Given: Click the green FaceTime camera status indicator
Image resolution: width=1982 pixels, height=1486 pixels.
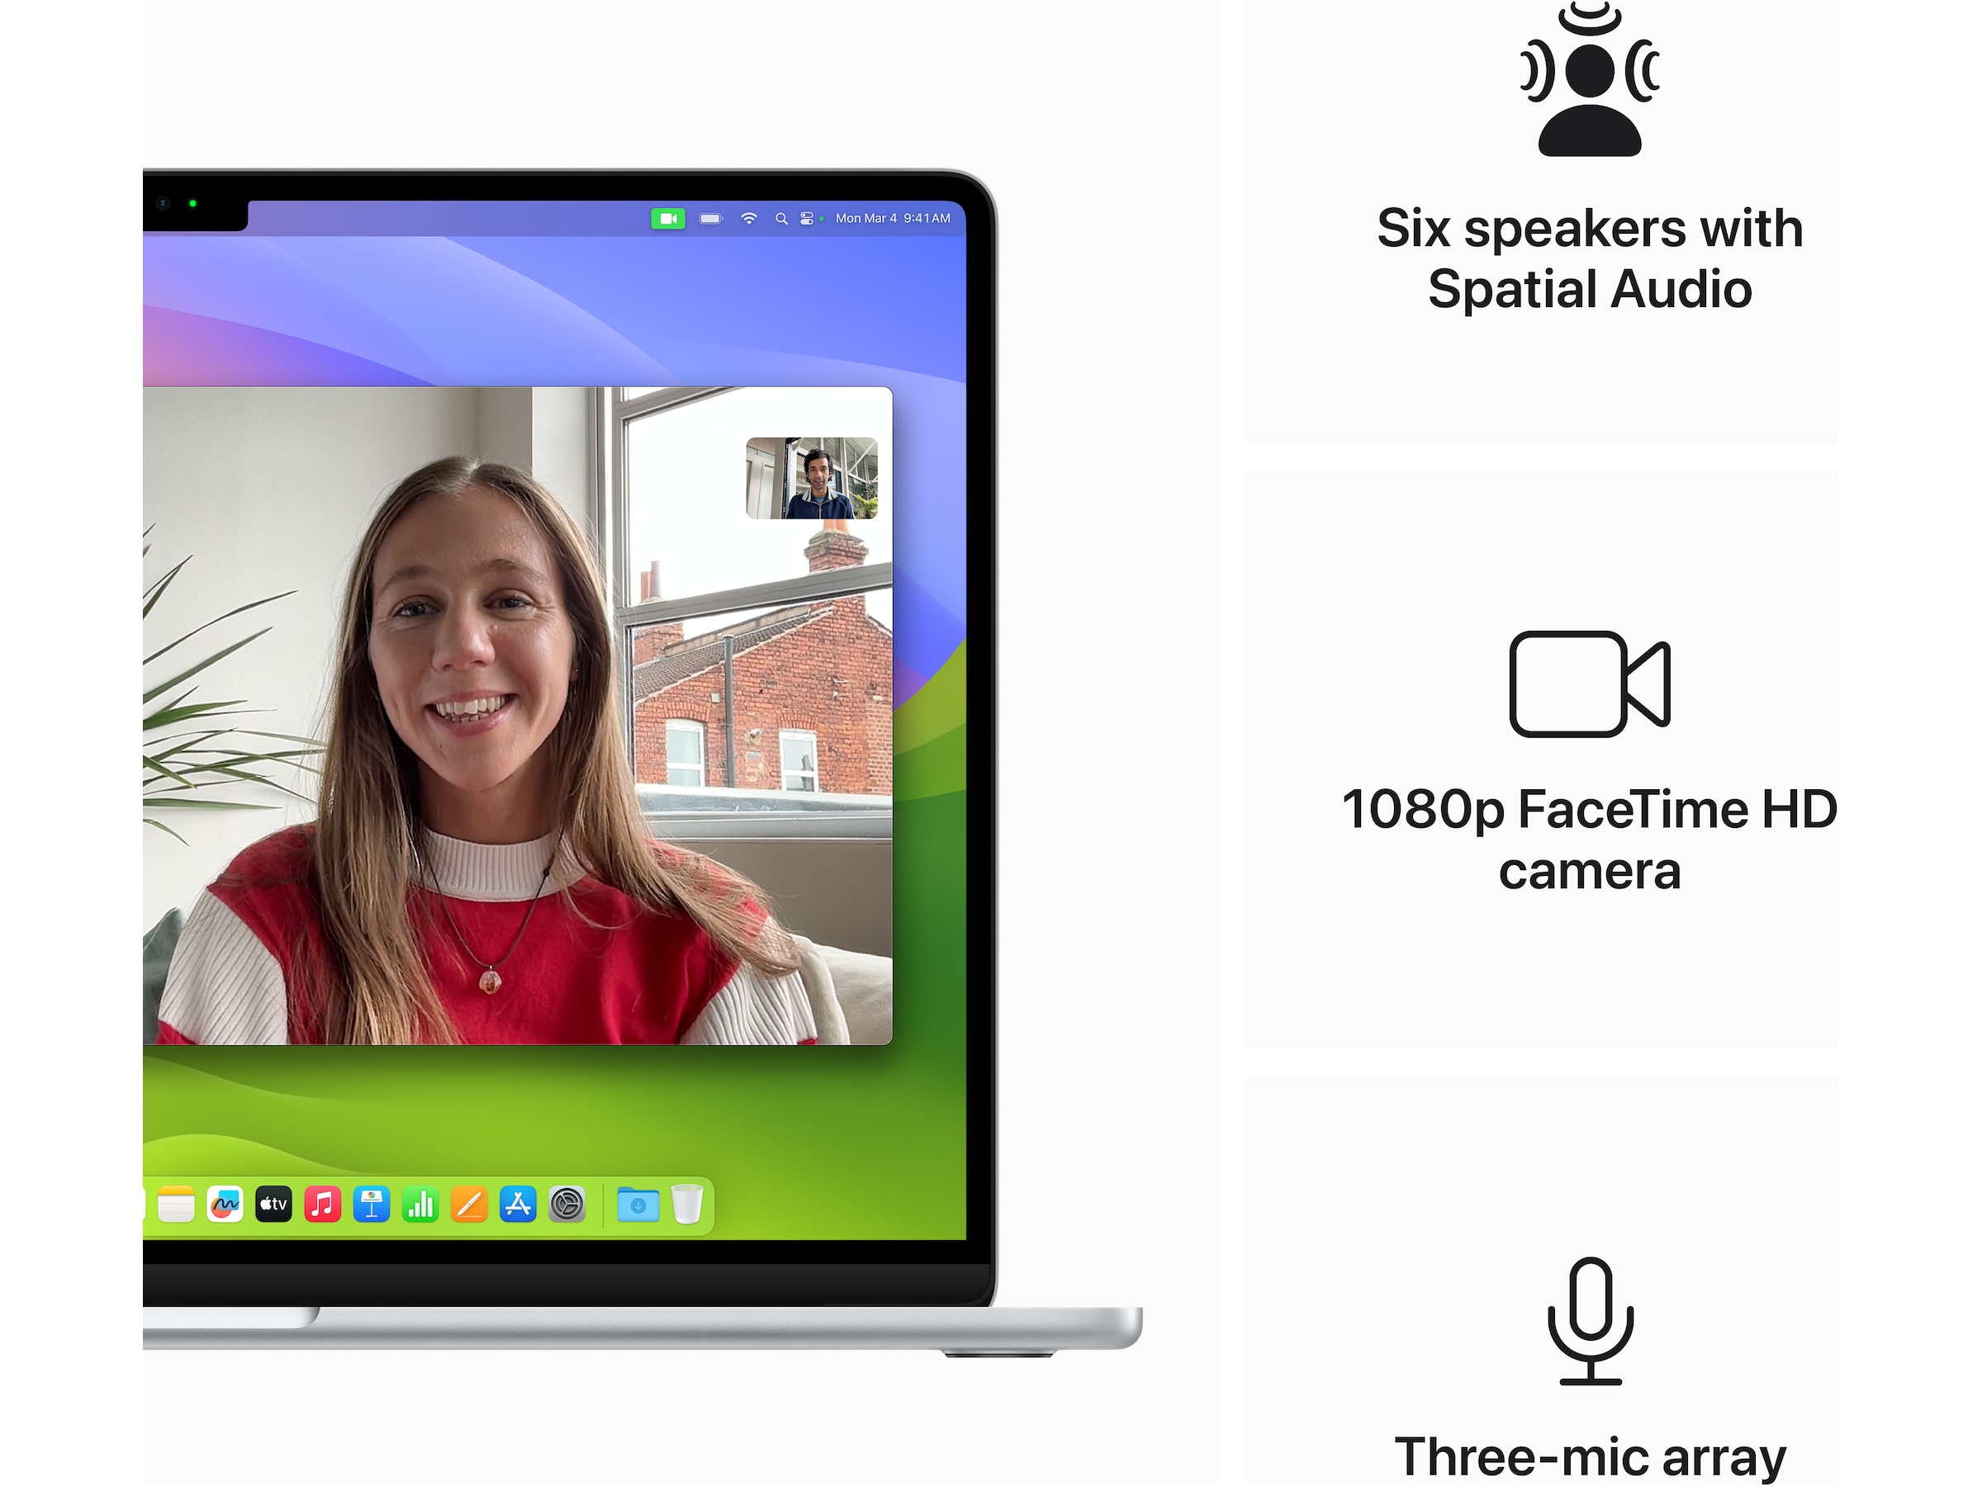Looking at the screenshot, I should tap(667, 219).
